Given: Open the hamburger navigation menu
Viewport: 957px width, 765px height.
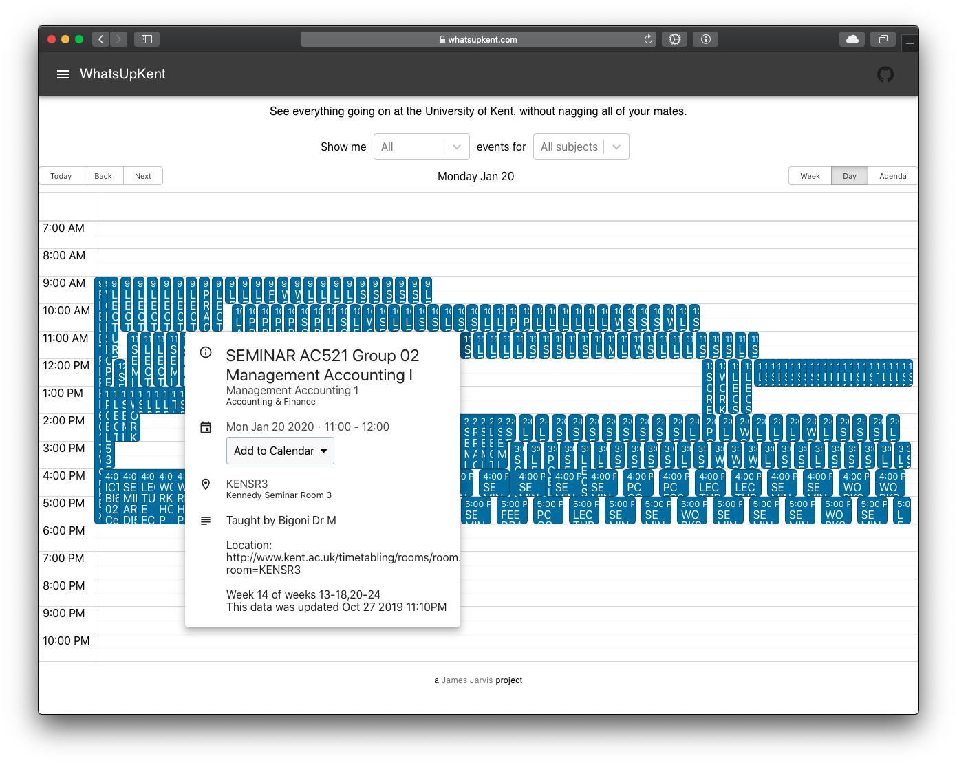Looking at the screenshot, I should [63, 74].
